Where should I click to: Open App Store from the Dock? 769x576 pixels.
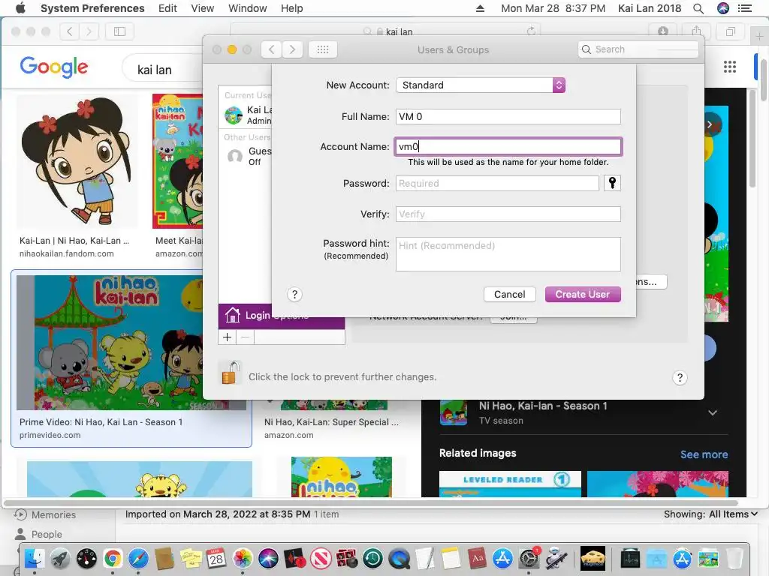(502, 558)
